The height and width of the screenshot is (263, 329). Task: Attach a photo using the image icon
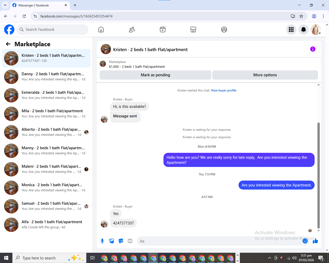tap(112, 241)
